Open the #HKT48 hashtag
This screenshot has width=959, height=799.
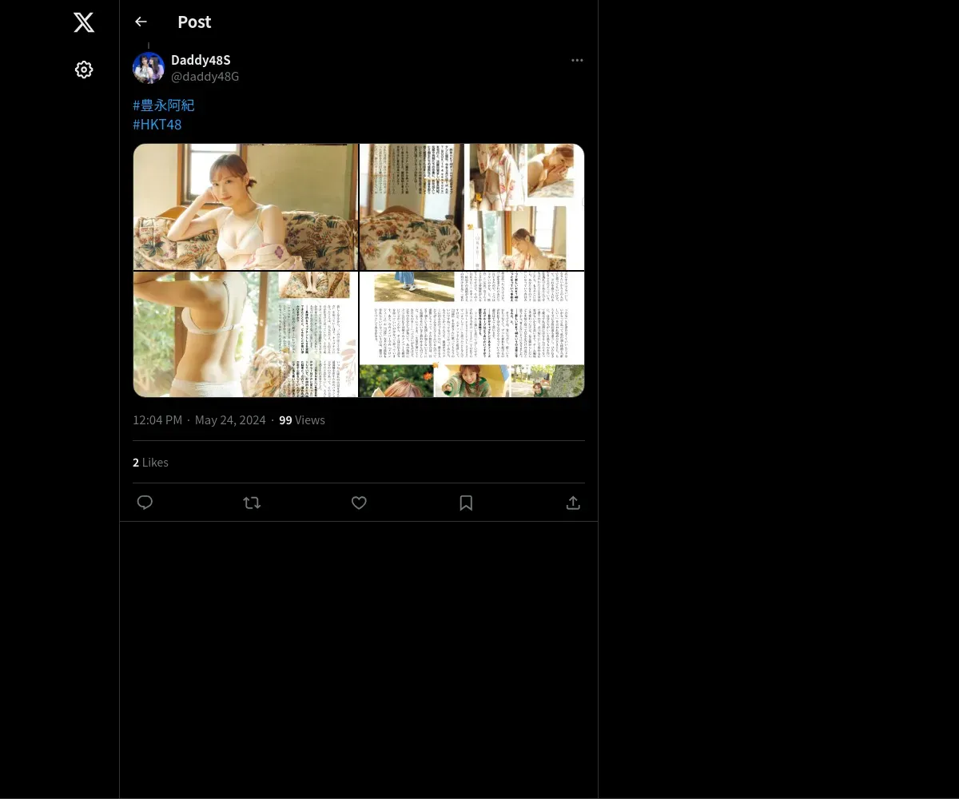[157, 125]
